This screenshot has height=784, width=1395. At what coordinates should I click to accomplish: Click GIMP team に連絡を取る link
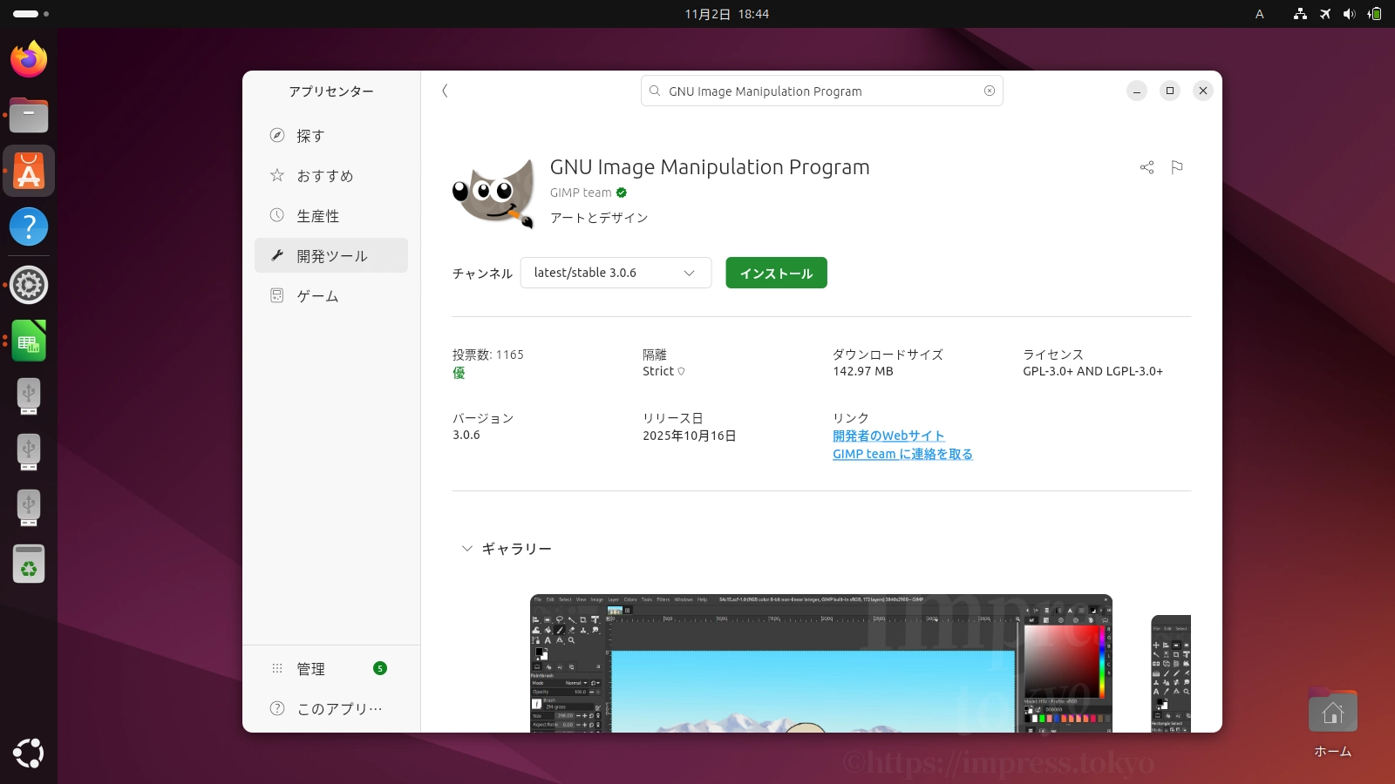click(x=902, y=454)
